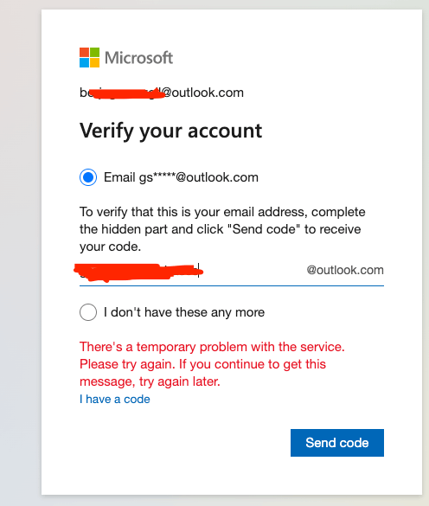
Task: Click the "Verify your account" heading
Action: (x=170, y=131)
